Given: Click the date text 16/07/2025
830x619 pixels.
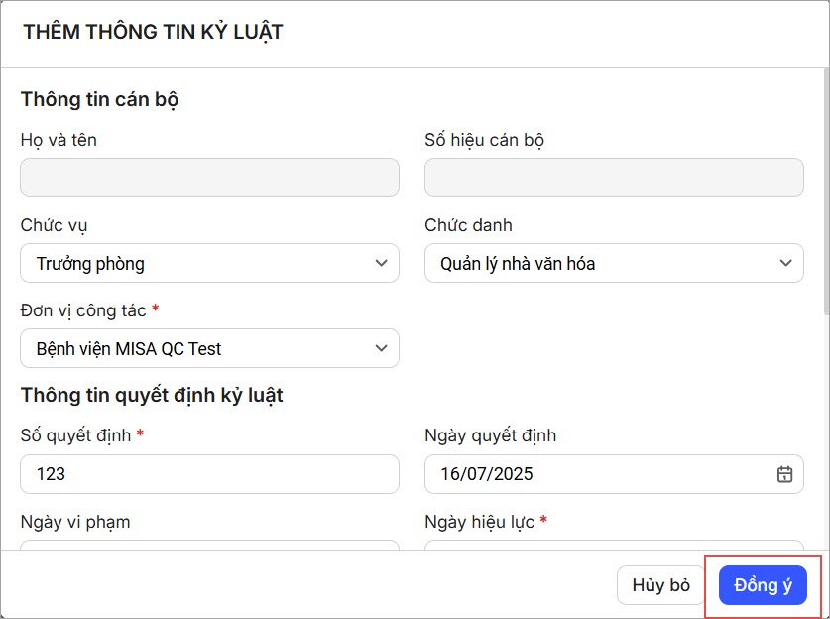Looking at the screenshot, I should coord(487,474).
